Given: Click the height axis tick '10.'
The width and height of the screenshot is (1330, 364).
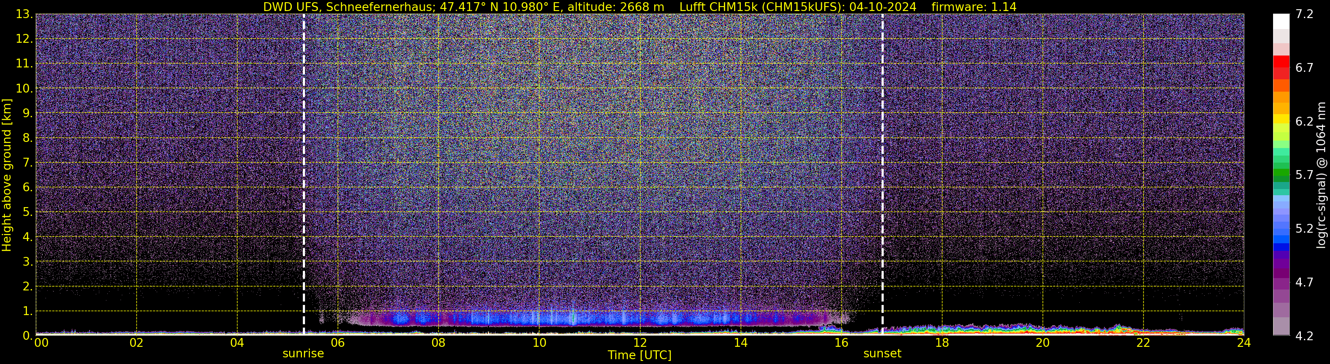Looking at the screenshot, I should 24,89.
